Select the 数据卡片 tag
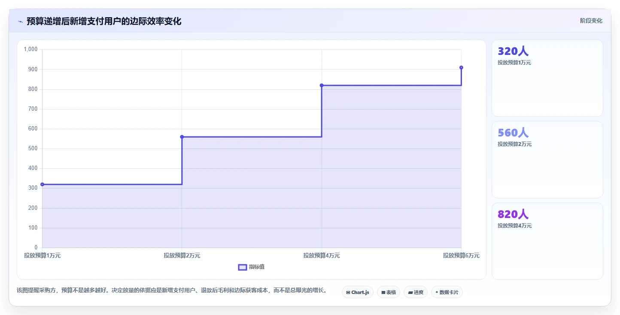 [447, 292]
